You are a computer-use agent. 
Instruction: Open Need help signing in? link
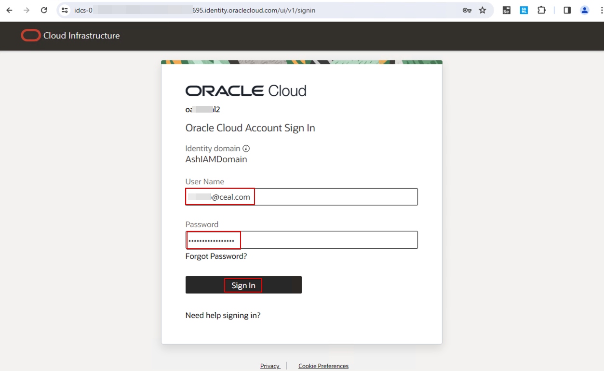223,316
